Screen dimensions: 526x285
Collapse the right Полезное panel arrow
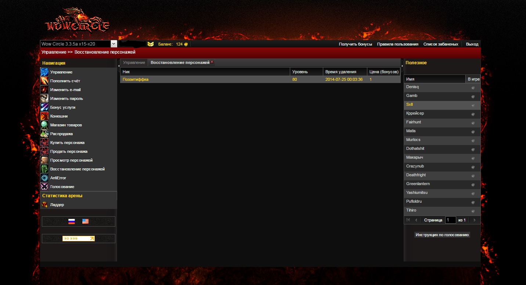402,65
